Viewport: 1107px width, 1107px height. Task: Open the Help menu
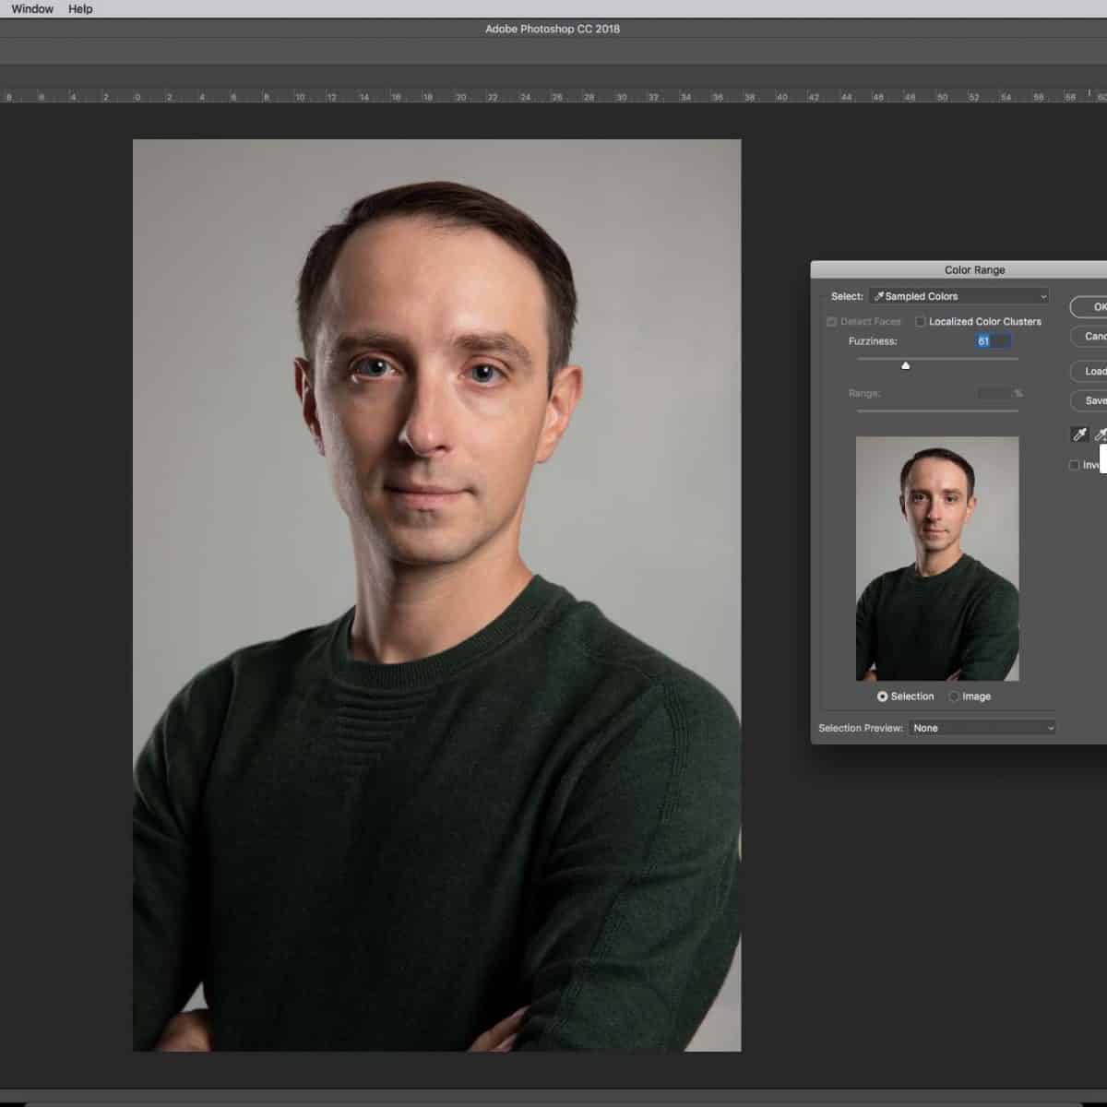coord(80,8)
